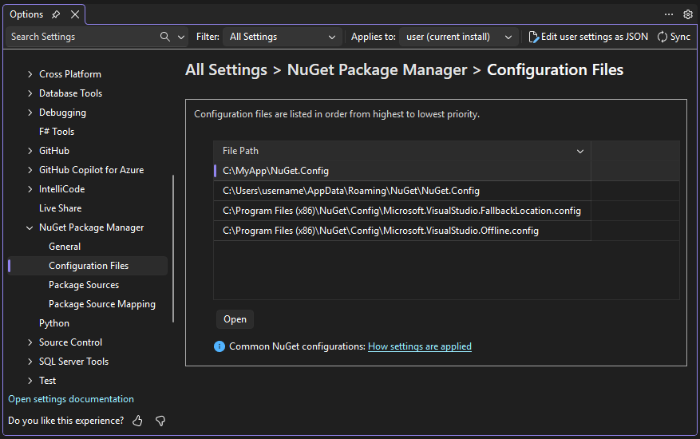Select Python settings

(x=54, y=323)
